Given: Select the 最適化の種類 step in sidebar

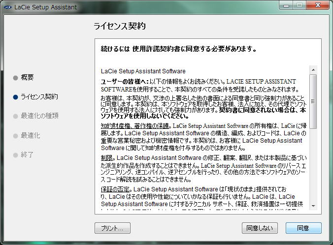Looking at the screenshot, I should [x=39, y=116].
